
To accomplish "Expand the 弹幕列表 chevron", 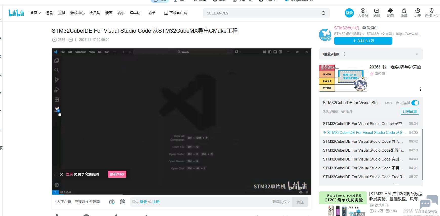I will click(x=417, y=54).
